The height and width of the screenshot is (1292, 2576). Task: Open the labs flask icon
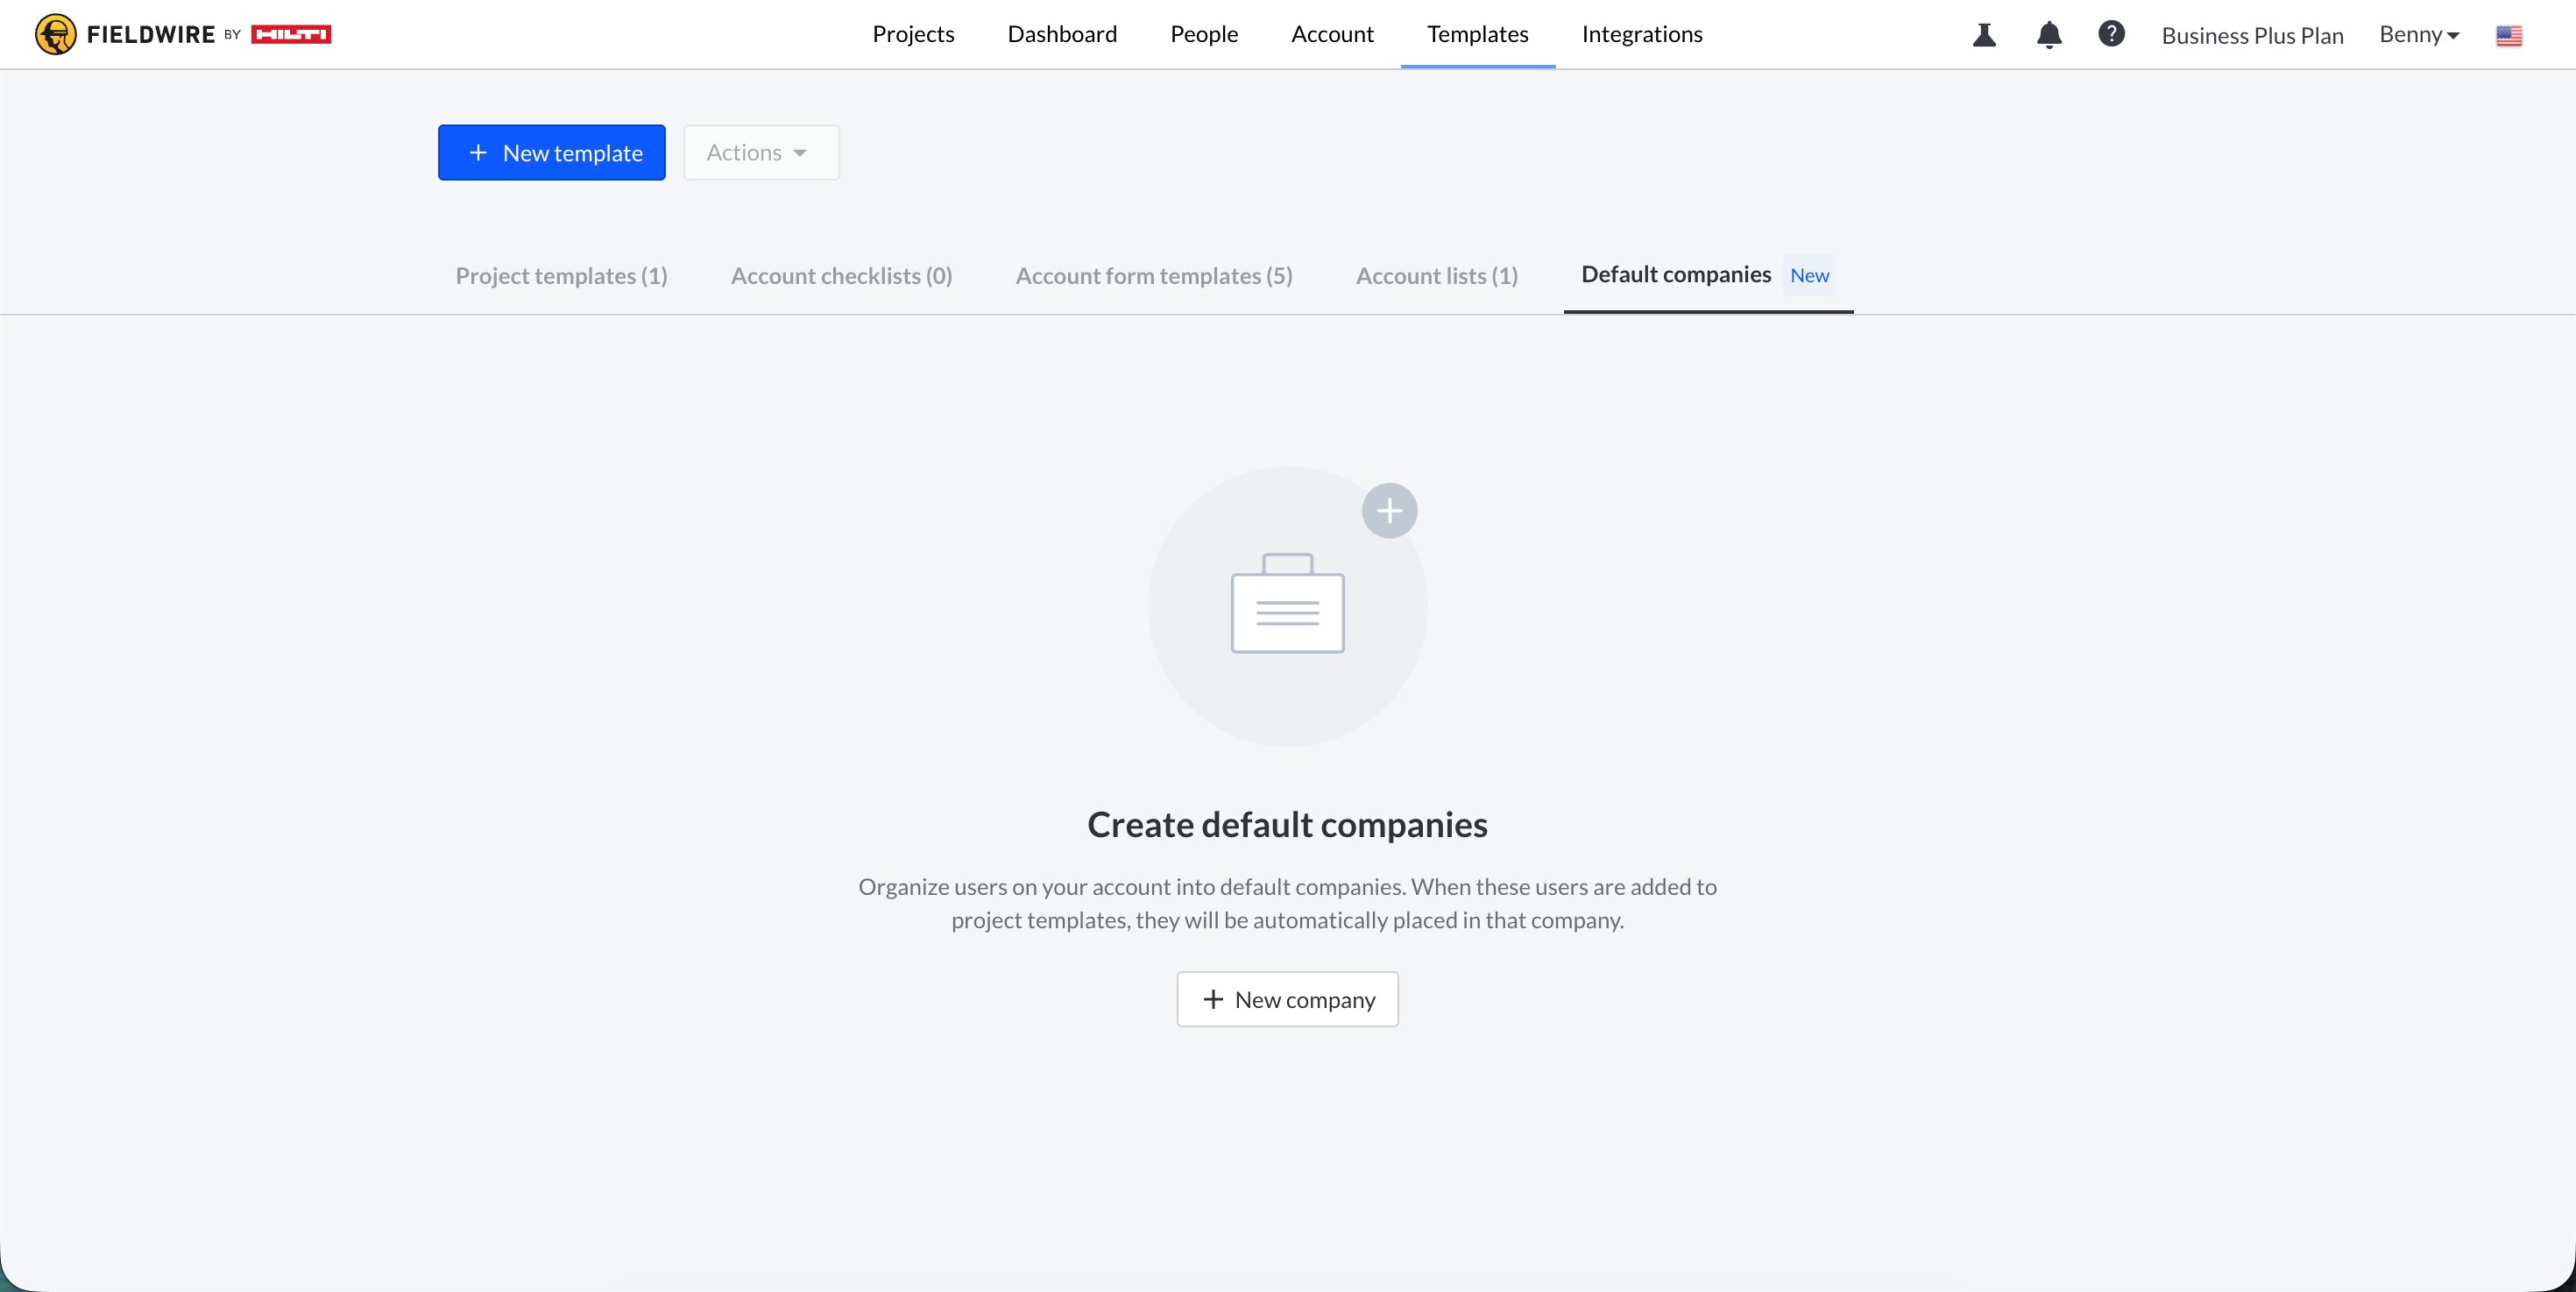pos(1984,35)
